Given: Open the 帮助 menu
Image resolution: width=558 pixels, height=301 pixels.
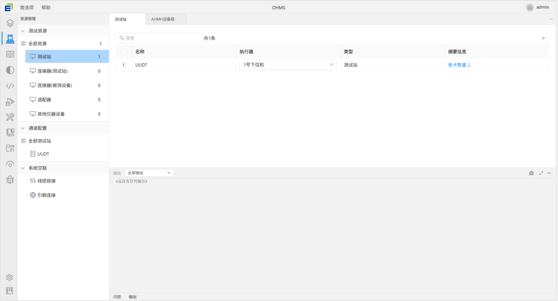Looking at the screenshot, I should point(46,8).
